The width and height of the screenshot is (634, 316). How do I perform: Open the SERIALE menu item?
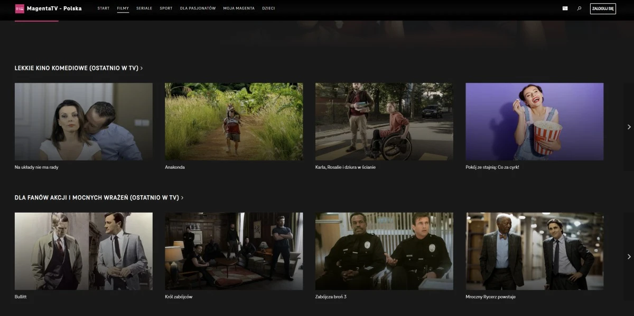coord(144,8)
